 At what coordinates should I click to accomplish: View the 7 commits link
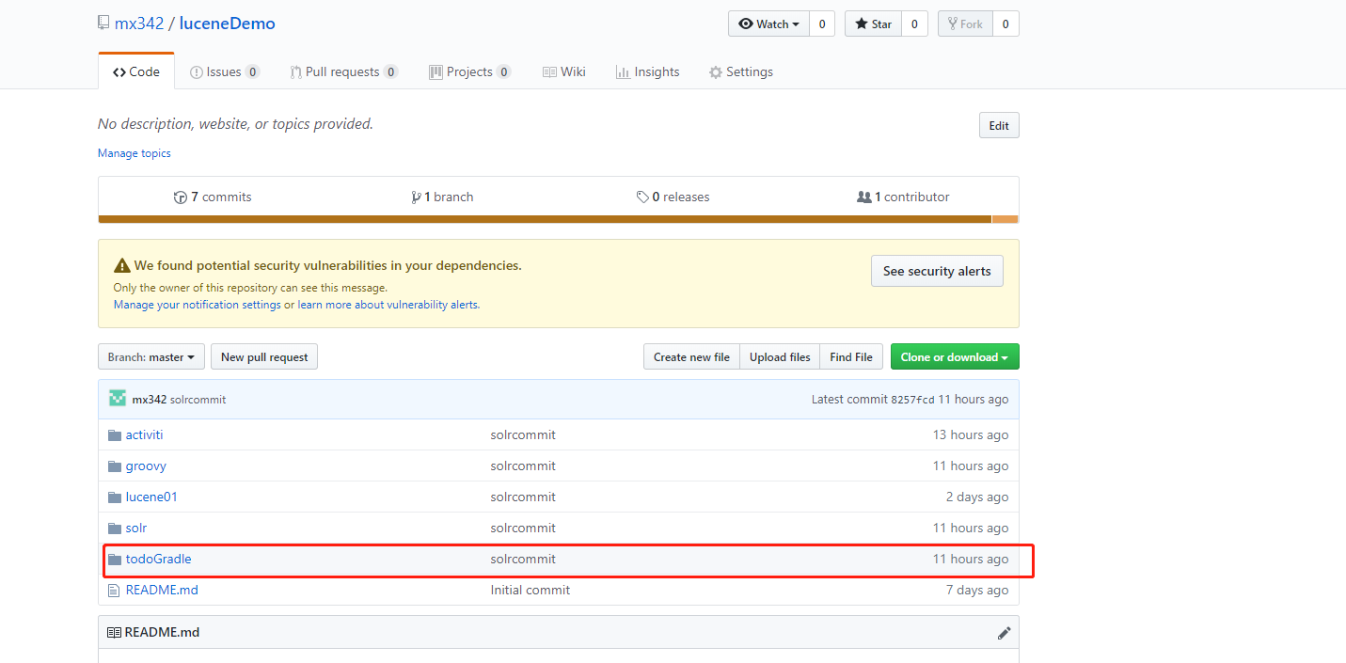point(213,197)
